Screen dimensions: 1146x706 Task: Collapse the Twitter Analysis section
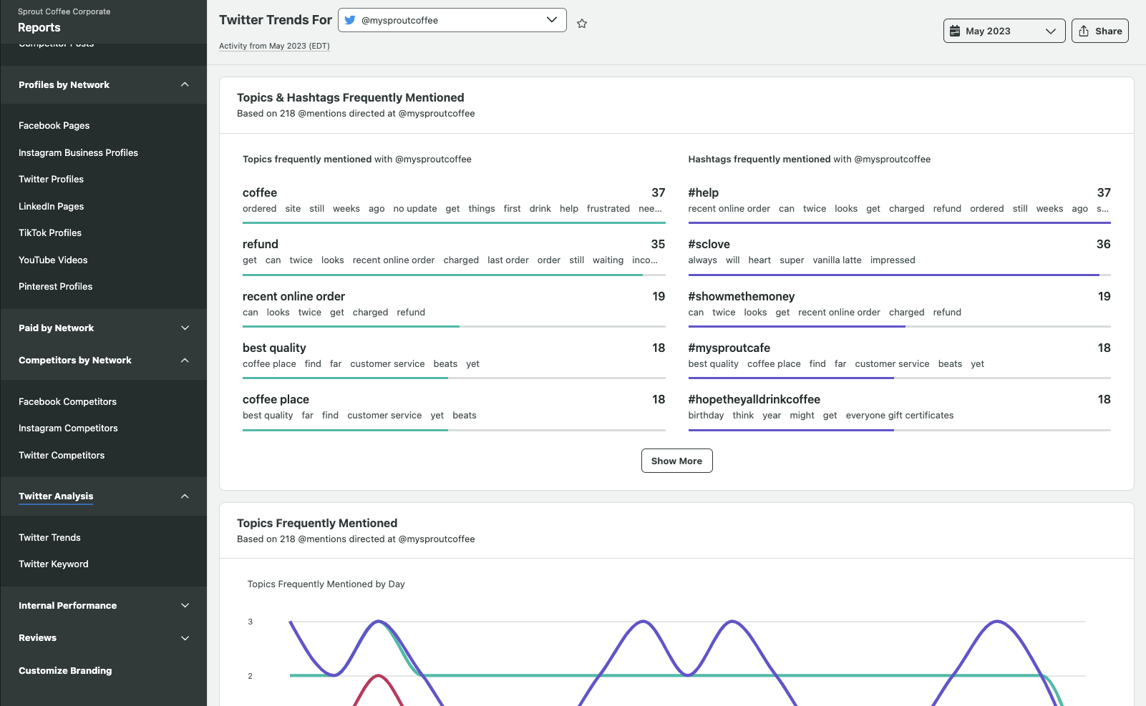point(185,496)
